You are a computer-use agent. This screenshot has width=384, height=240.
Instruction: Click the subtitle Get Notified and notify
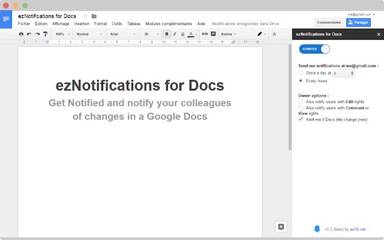tap(140, 103)
